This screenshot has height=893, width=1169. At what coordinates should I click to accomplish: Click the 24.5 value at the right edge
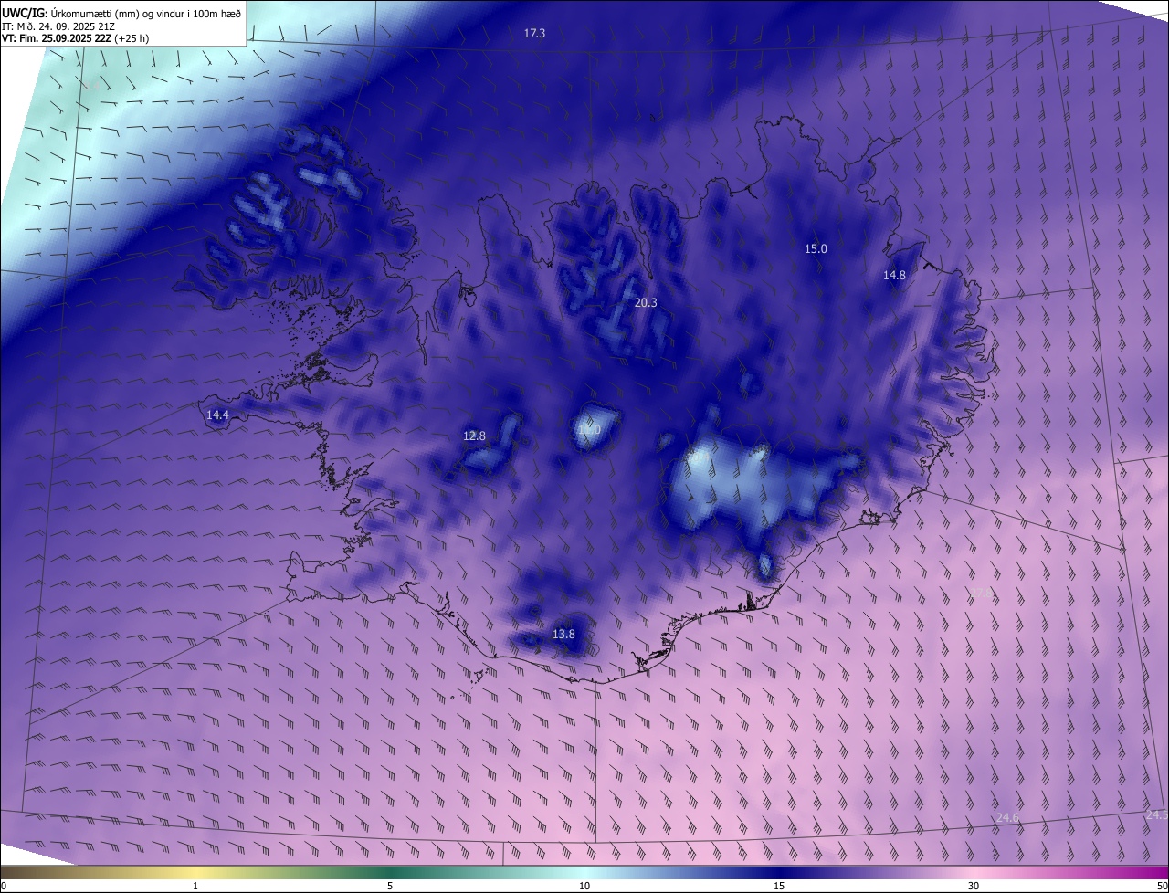click(1157, 814)
